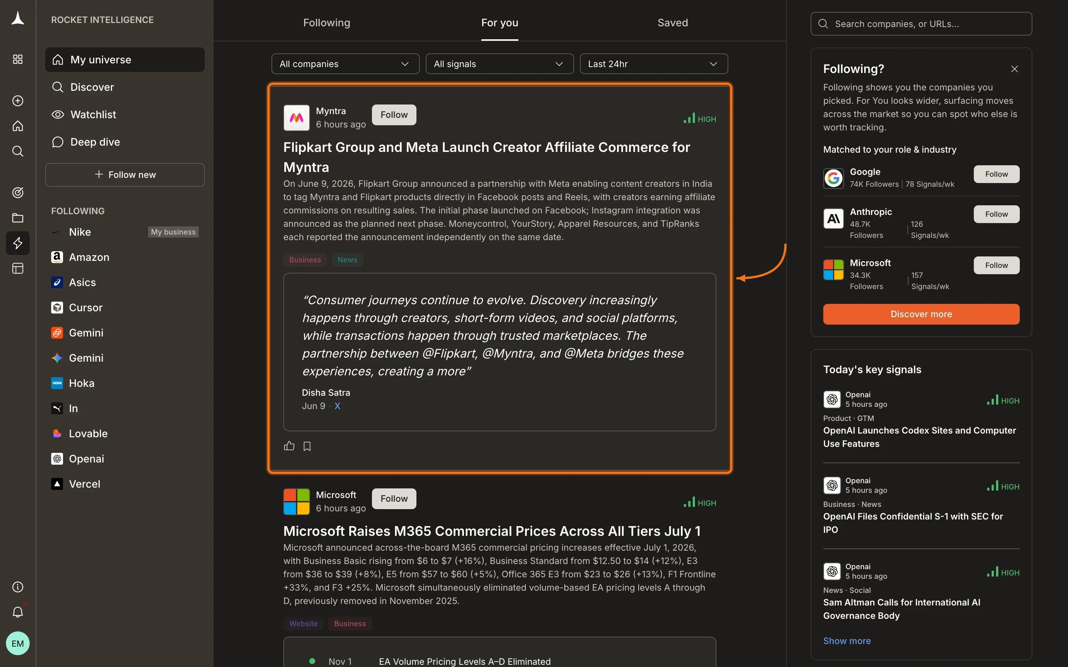The image size is (1068, 667).
Task: Open the Last 24hr time dropdown
Action: tap(654, 64)
